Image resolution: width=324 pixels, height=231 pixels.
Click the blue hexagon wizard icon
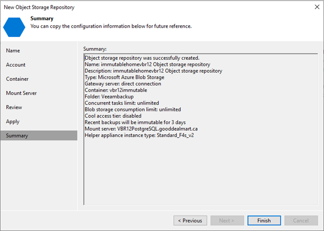[14, 27]
